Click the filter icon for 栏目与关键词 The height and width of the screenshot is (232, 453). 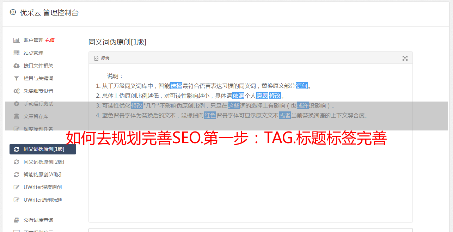point(16,78)
